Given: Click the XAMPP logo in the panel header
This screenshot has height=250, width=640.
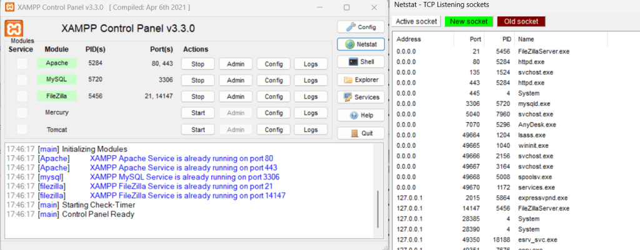Looking at the screenshot, I should tap(14, 29).
